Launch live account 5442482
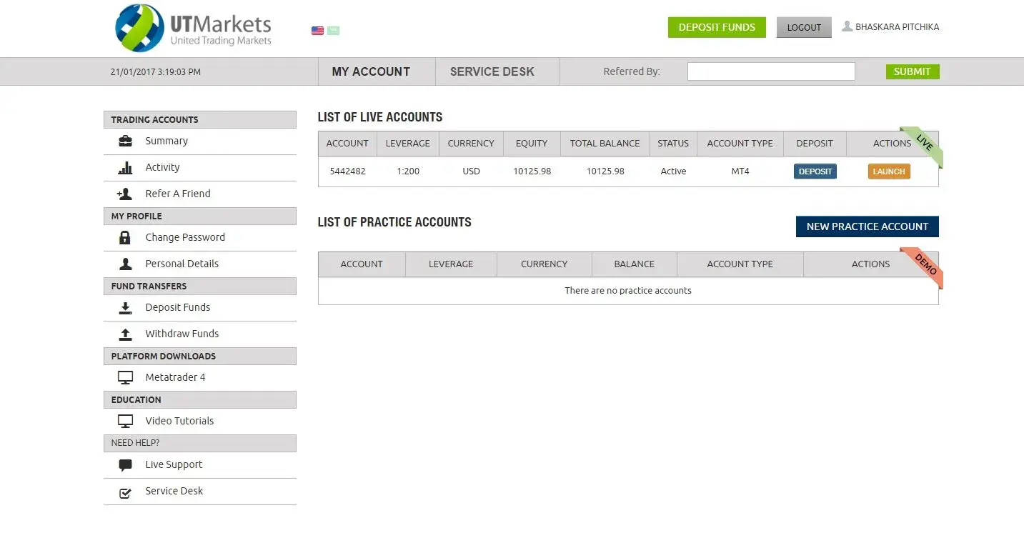Screen dimensions: 1024x533 pos(889,171)
